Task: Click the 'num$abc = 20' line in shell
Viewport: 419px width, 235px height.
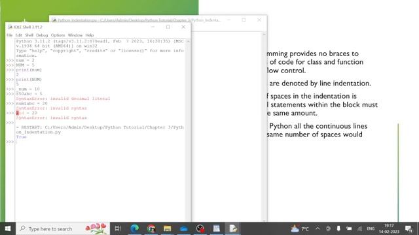Action: coord(32,103)
